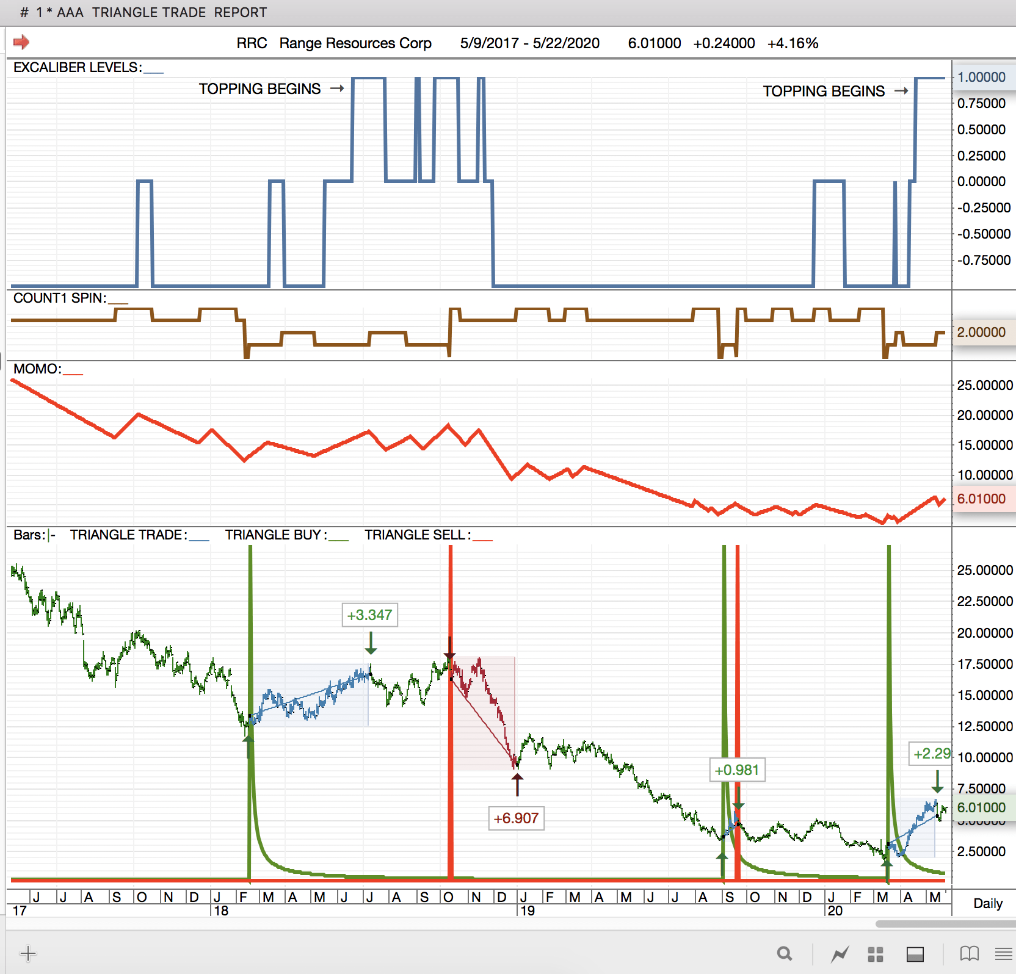Toggle the split panel icon
The width and height of the screenshot is (1016, 974).
[915, 954]
